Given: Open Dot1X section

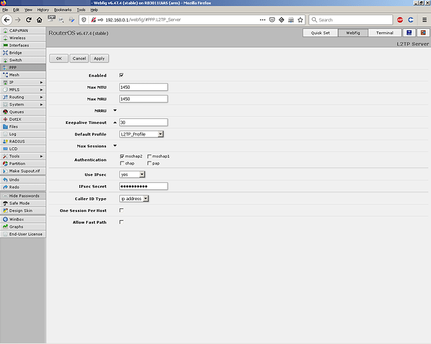Looking at the screenshot, I should coord(23,119).
